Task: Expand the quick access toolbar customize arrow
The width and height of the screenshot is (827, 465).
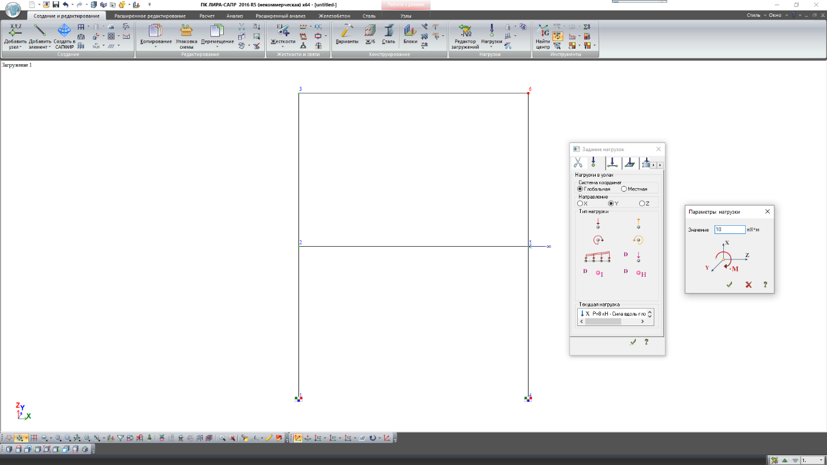Action: (150, 5)
